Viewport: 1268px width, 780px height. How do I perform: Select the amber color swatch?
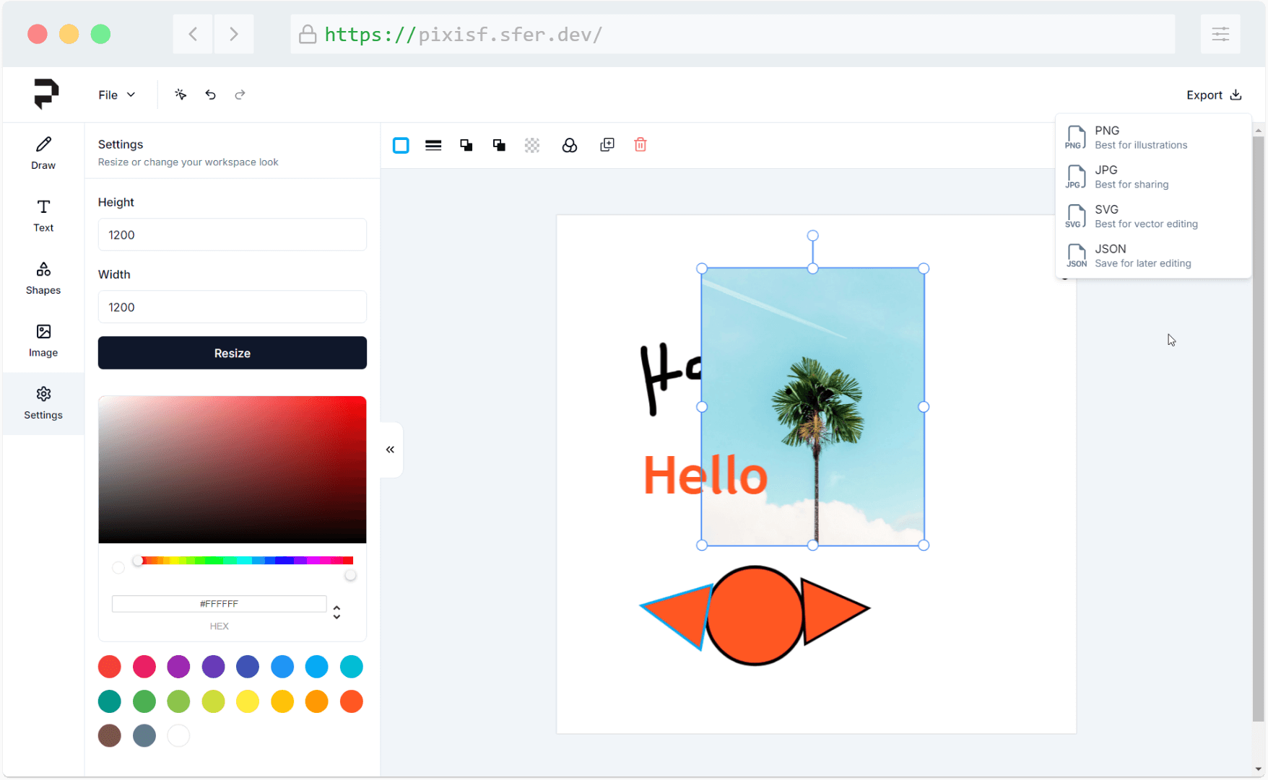[x=282, y=701]
